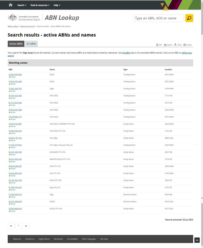Viewport: 203px width, 248px height.
Task: Select the name MASTER EDGES PTY LTD
Action: [x=60, y=159]
